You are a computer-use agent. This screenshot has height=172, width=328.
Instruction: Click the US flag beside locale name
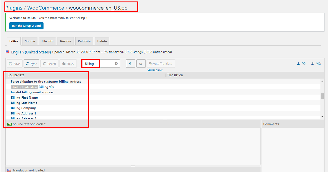8,52
